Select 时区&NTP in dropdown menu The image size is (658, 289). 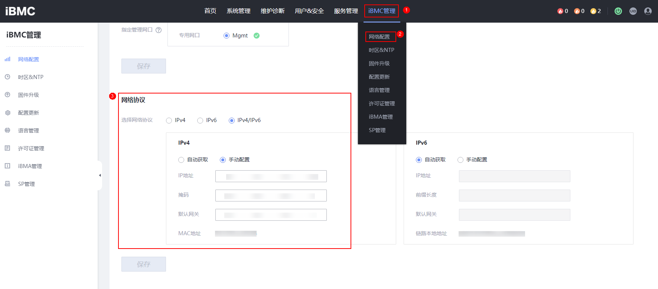click(381, 50)
